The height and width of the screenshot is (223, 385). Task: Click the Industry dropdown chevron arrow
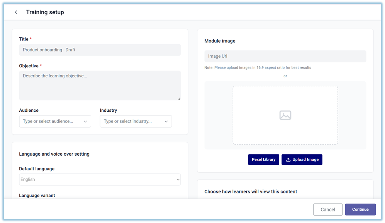coord(166,121)
